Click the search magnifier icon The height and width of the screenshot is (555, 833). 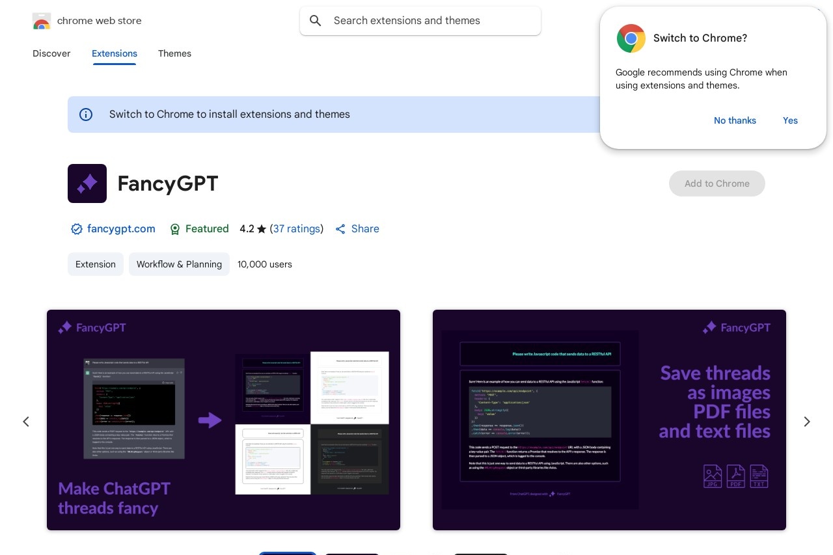coord(316,21)
